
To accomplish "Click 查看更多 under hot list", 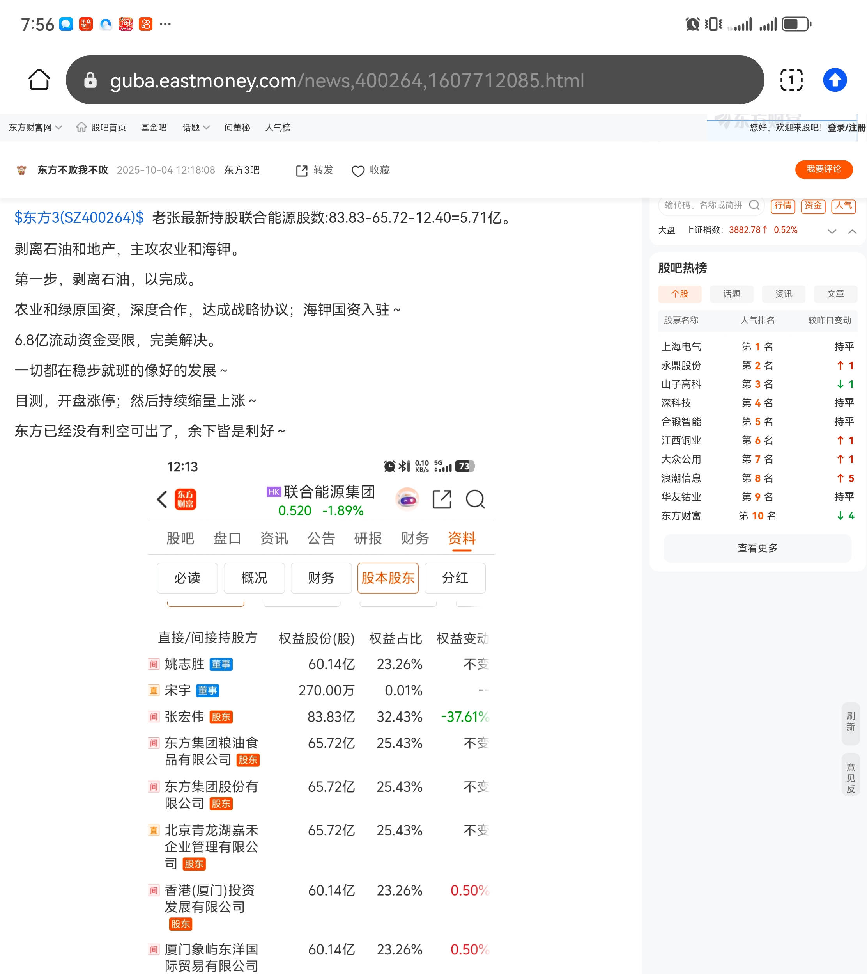I will tap(757, 548).
